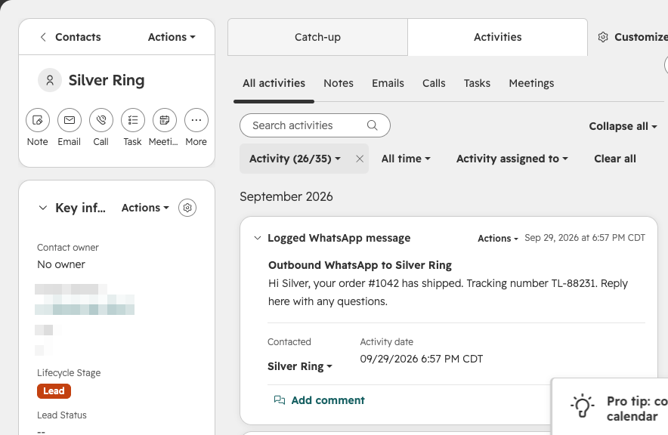
Task: Click the Contact owner label
Action: point(68,247)
